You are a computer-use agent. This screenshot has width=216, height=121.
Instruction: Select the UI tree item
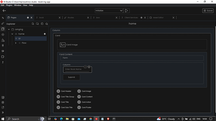pos(31,38)
